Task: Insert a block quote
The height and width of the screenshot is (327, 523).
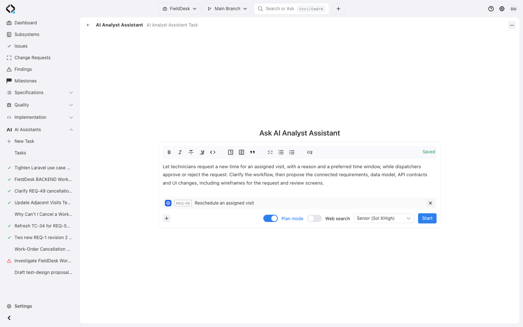Action: [x=252, y=152]
